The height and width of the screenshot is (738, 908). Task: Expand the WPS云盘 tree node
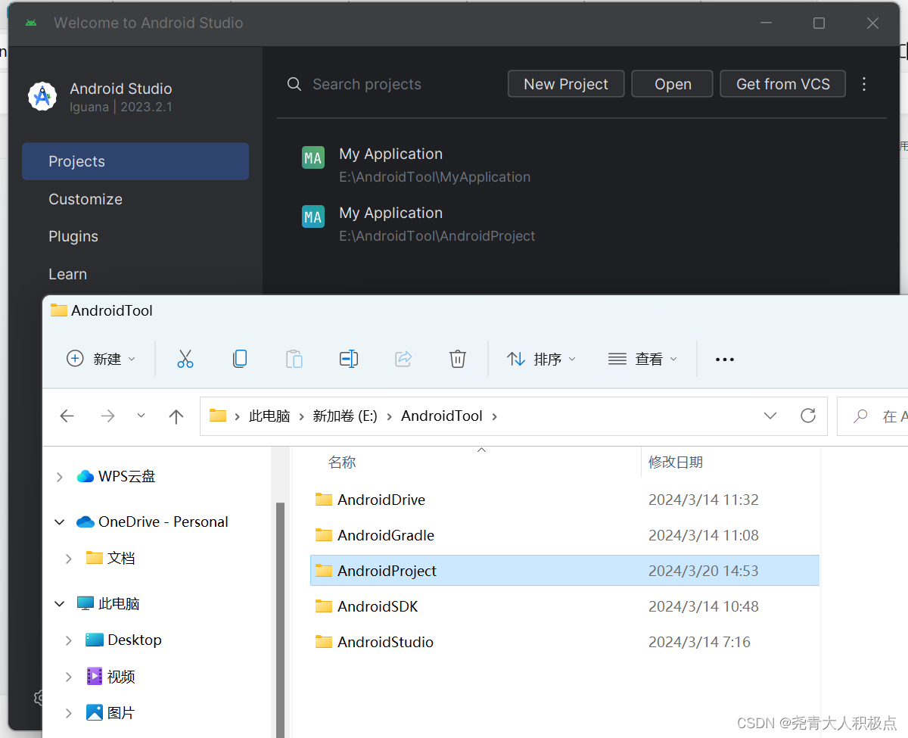(x=60, y=476)
